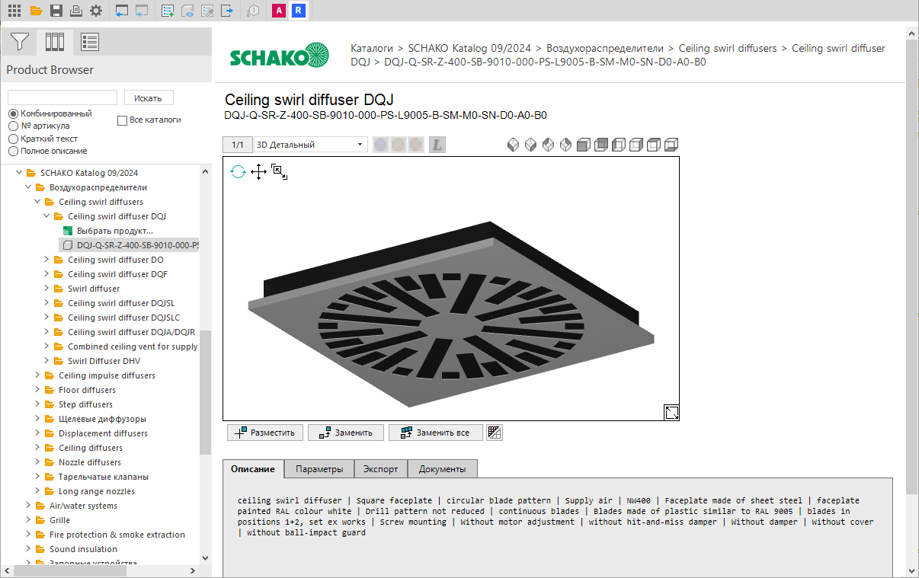The width and height of the screenshot is (919, 578).
Task: Expand the Sound insulation tree node
Action: coord(29,549)
